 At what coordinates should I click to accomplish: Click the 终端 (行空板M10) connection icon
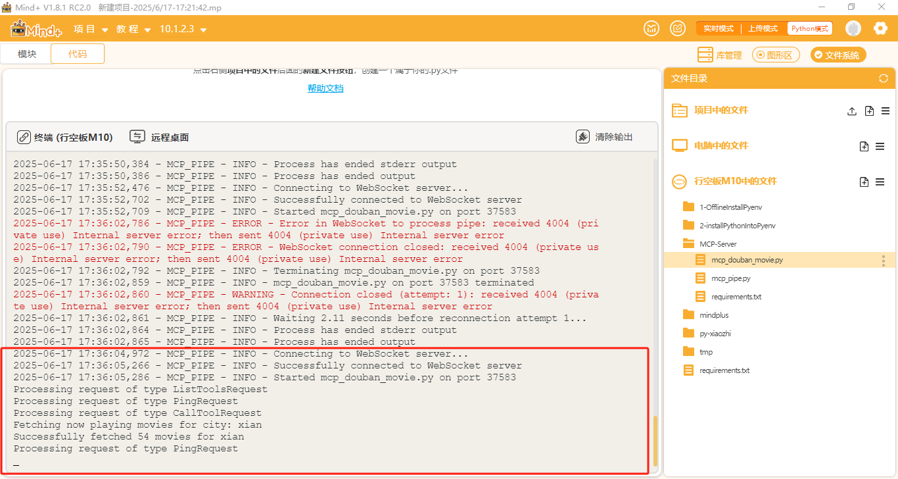point(24,137)
